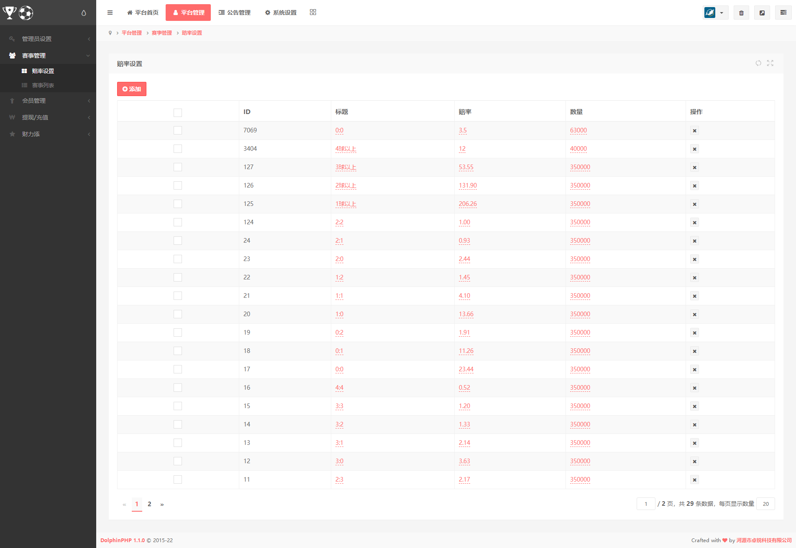Check the box for row ID 15
This screenshot has width=796, height=548.
point(178,406)
